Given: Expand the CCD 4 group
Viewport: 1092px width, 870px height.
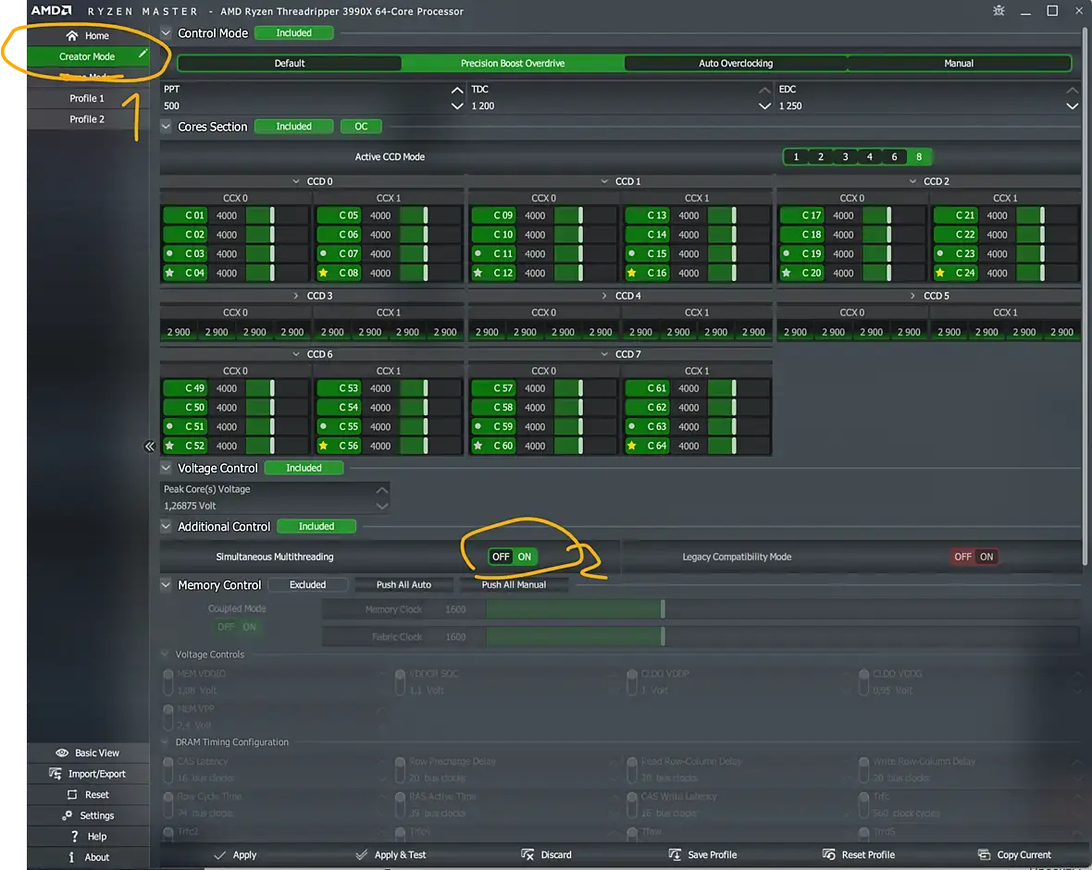Looking at the screenshot, I should click(x=604, y=296).
